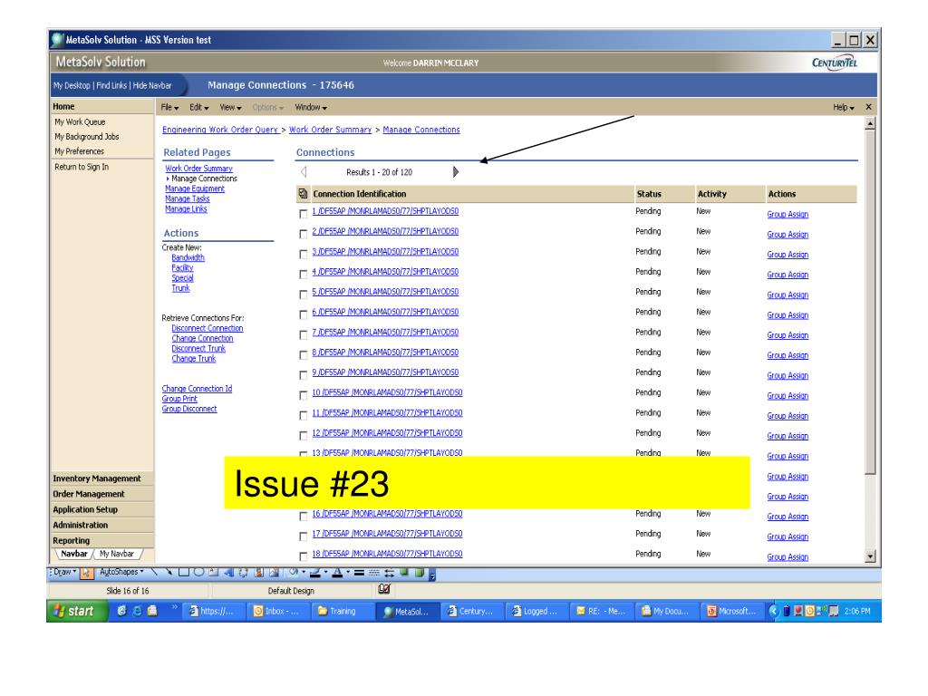Open the Shadow Style options
The image size is (928, 696).
coord(403,573)
